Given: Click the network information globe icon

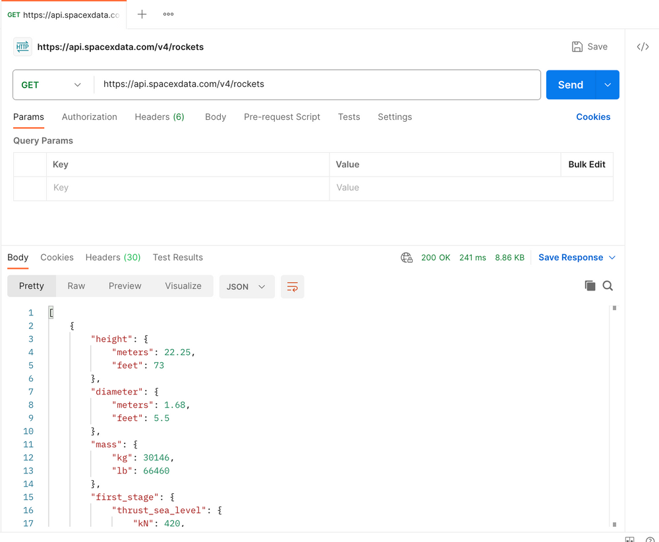Looking at the screenshot, I should 407,257.
